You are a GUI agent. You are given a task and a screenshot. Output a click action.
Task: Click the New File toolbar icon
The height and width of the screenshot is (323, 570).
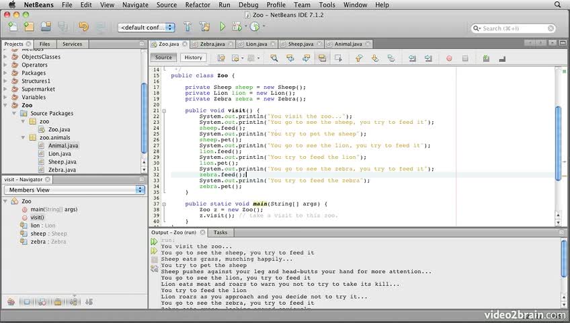13,27
